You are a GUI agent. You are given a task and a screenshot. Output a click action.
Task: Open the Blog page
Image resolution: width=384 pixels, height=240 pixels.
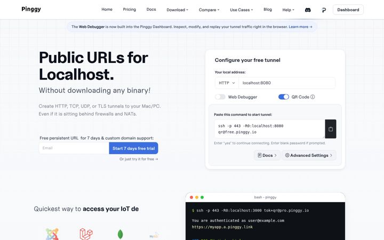point(268,9)
